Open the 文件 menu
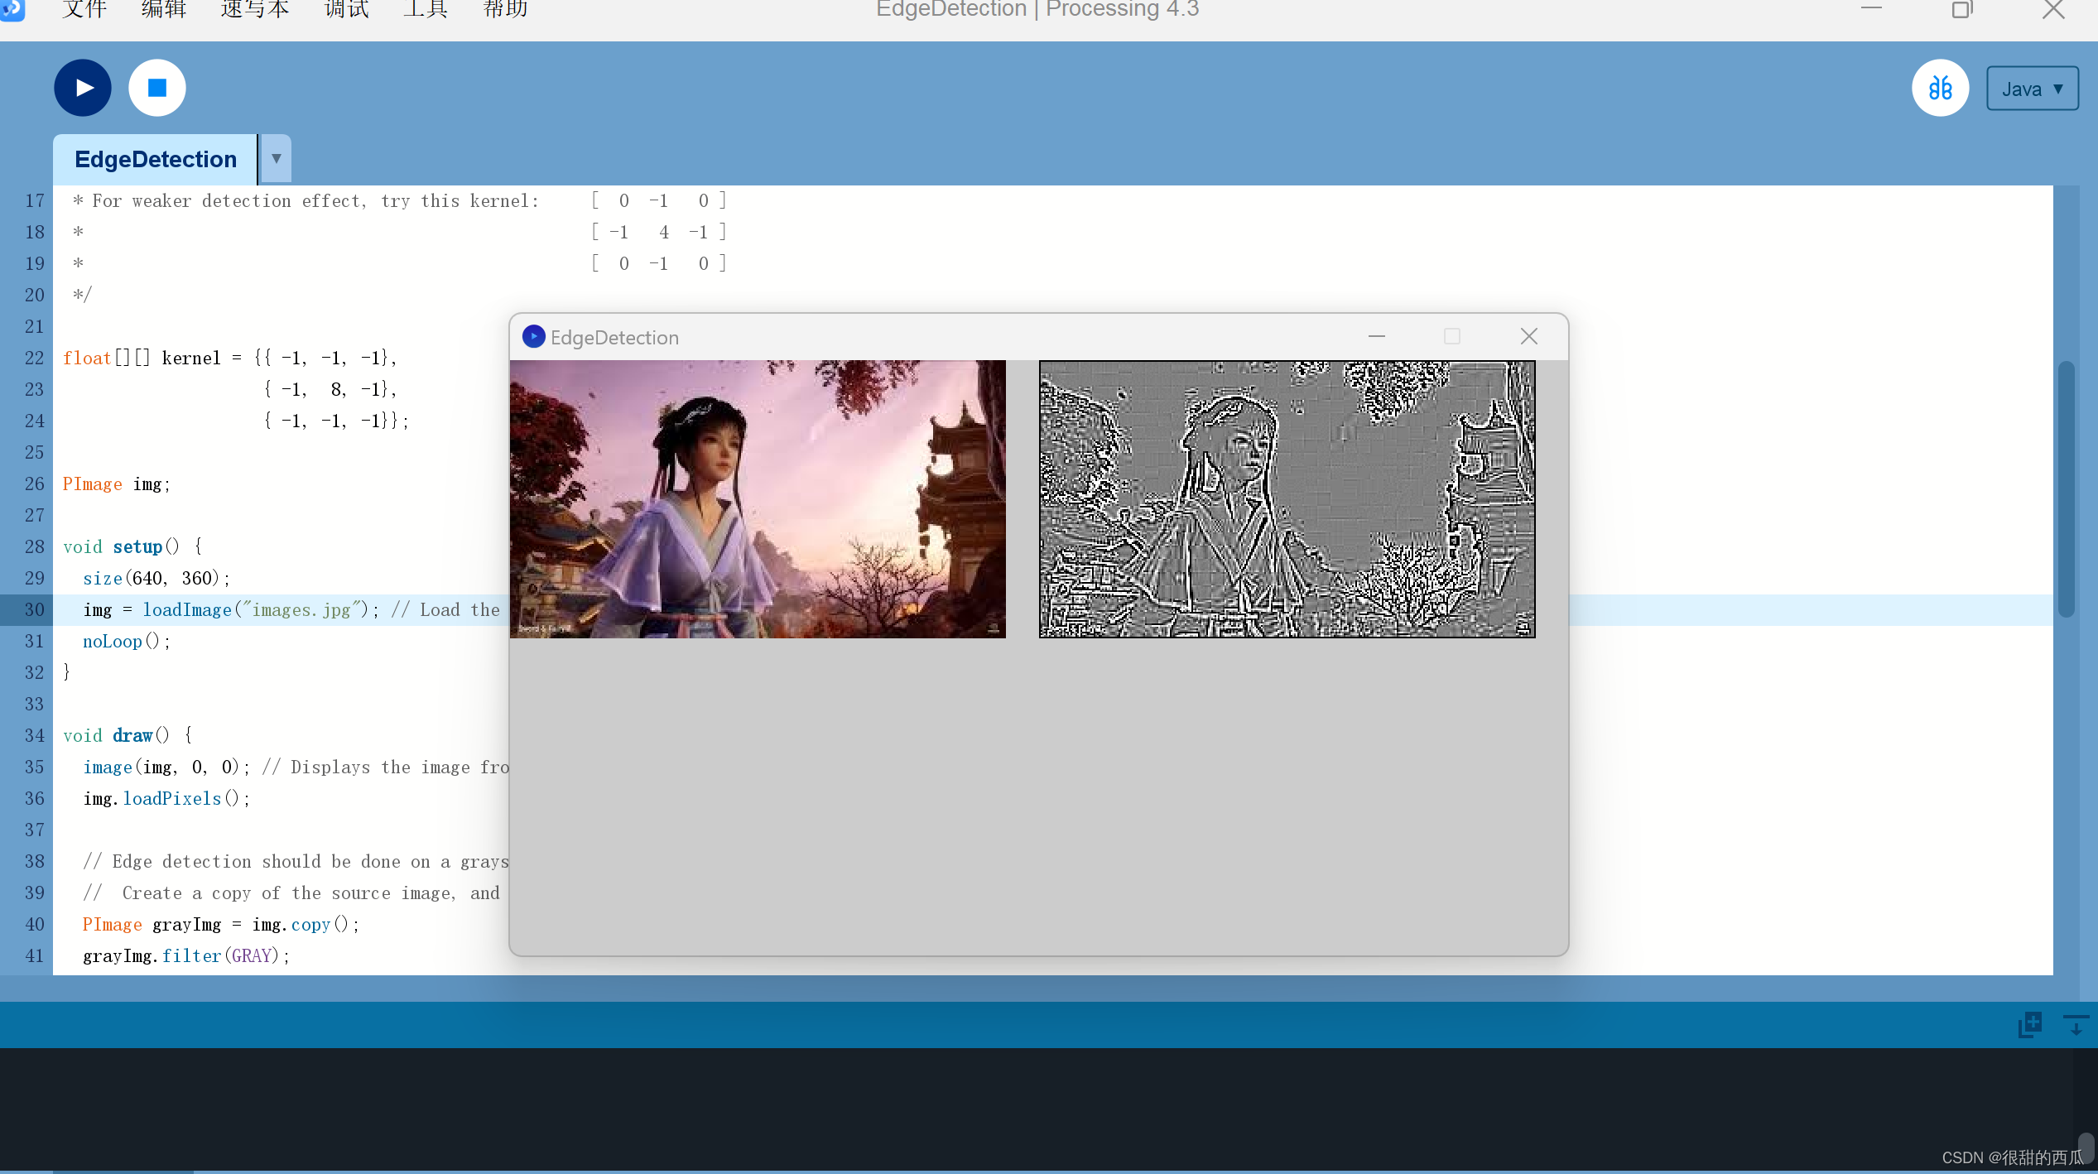Image resolution: width=2098 pixels, height=1174 pixels. 84,9
